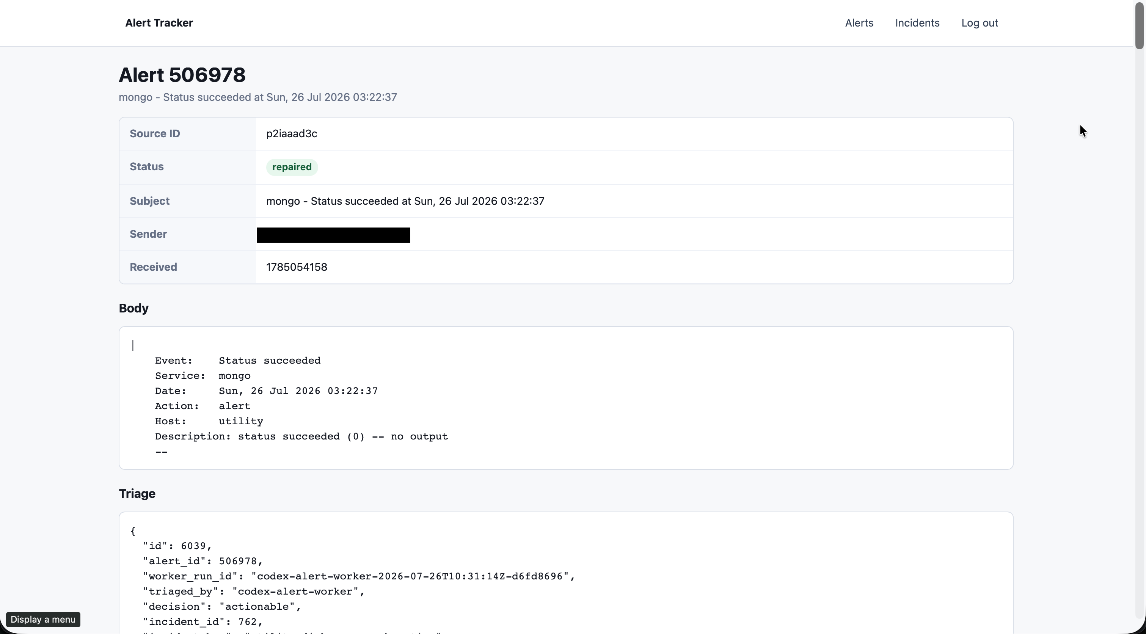Select Source ID value p2iaaad3c
This screenshot has width=1146, height=634.
pos(291,133)
